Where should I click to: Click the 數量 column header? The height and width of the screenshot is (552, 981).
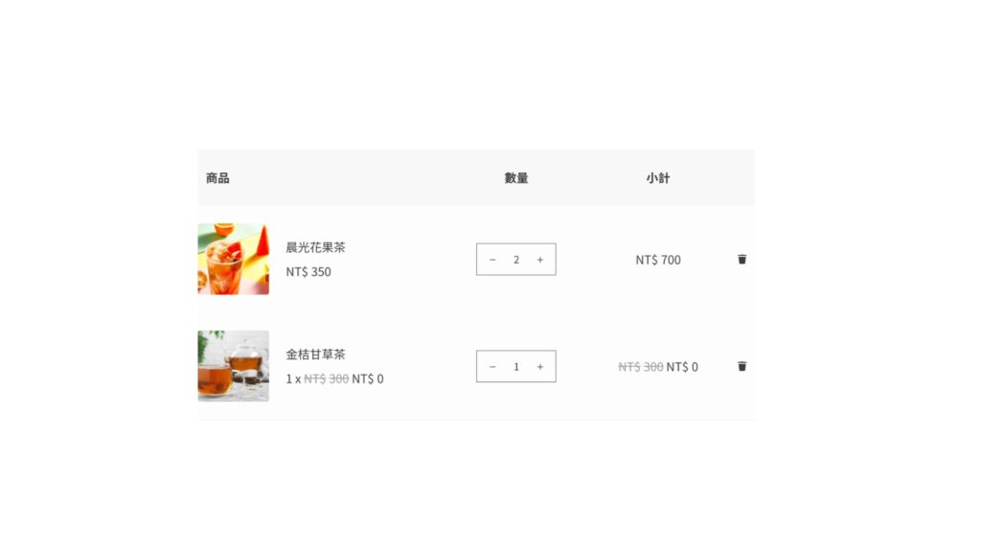516,178
